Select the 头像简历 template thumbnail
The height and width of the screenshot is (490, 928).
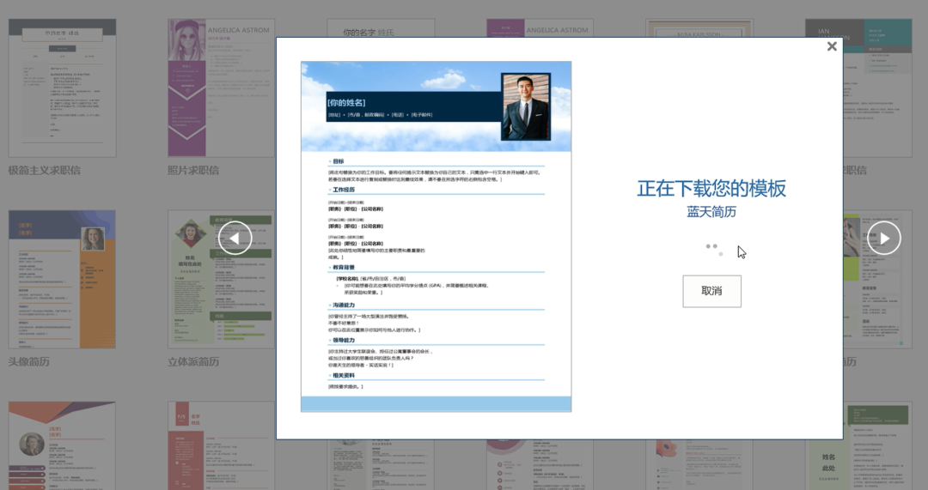click(x=62, y=279)
